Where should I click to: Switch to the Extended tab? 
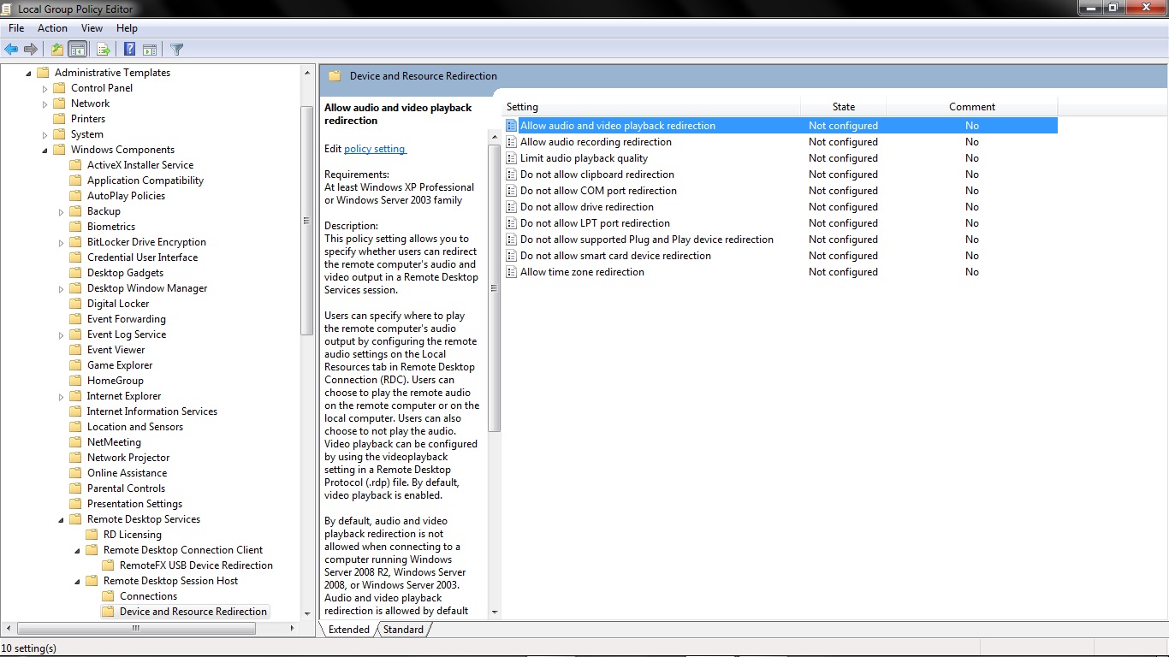[x=349, y=630]
